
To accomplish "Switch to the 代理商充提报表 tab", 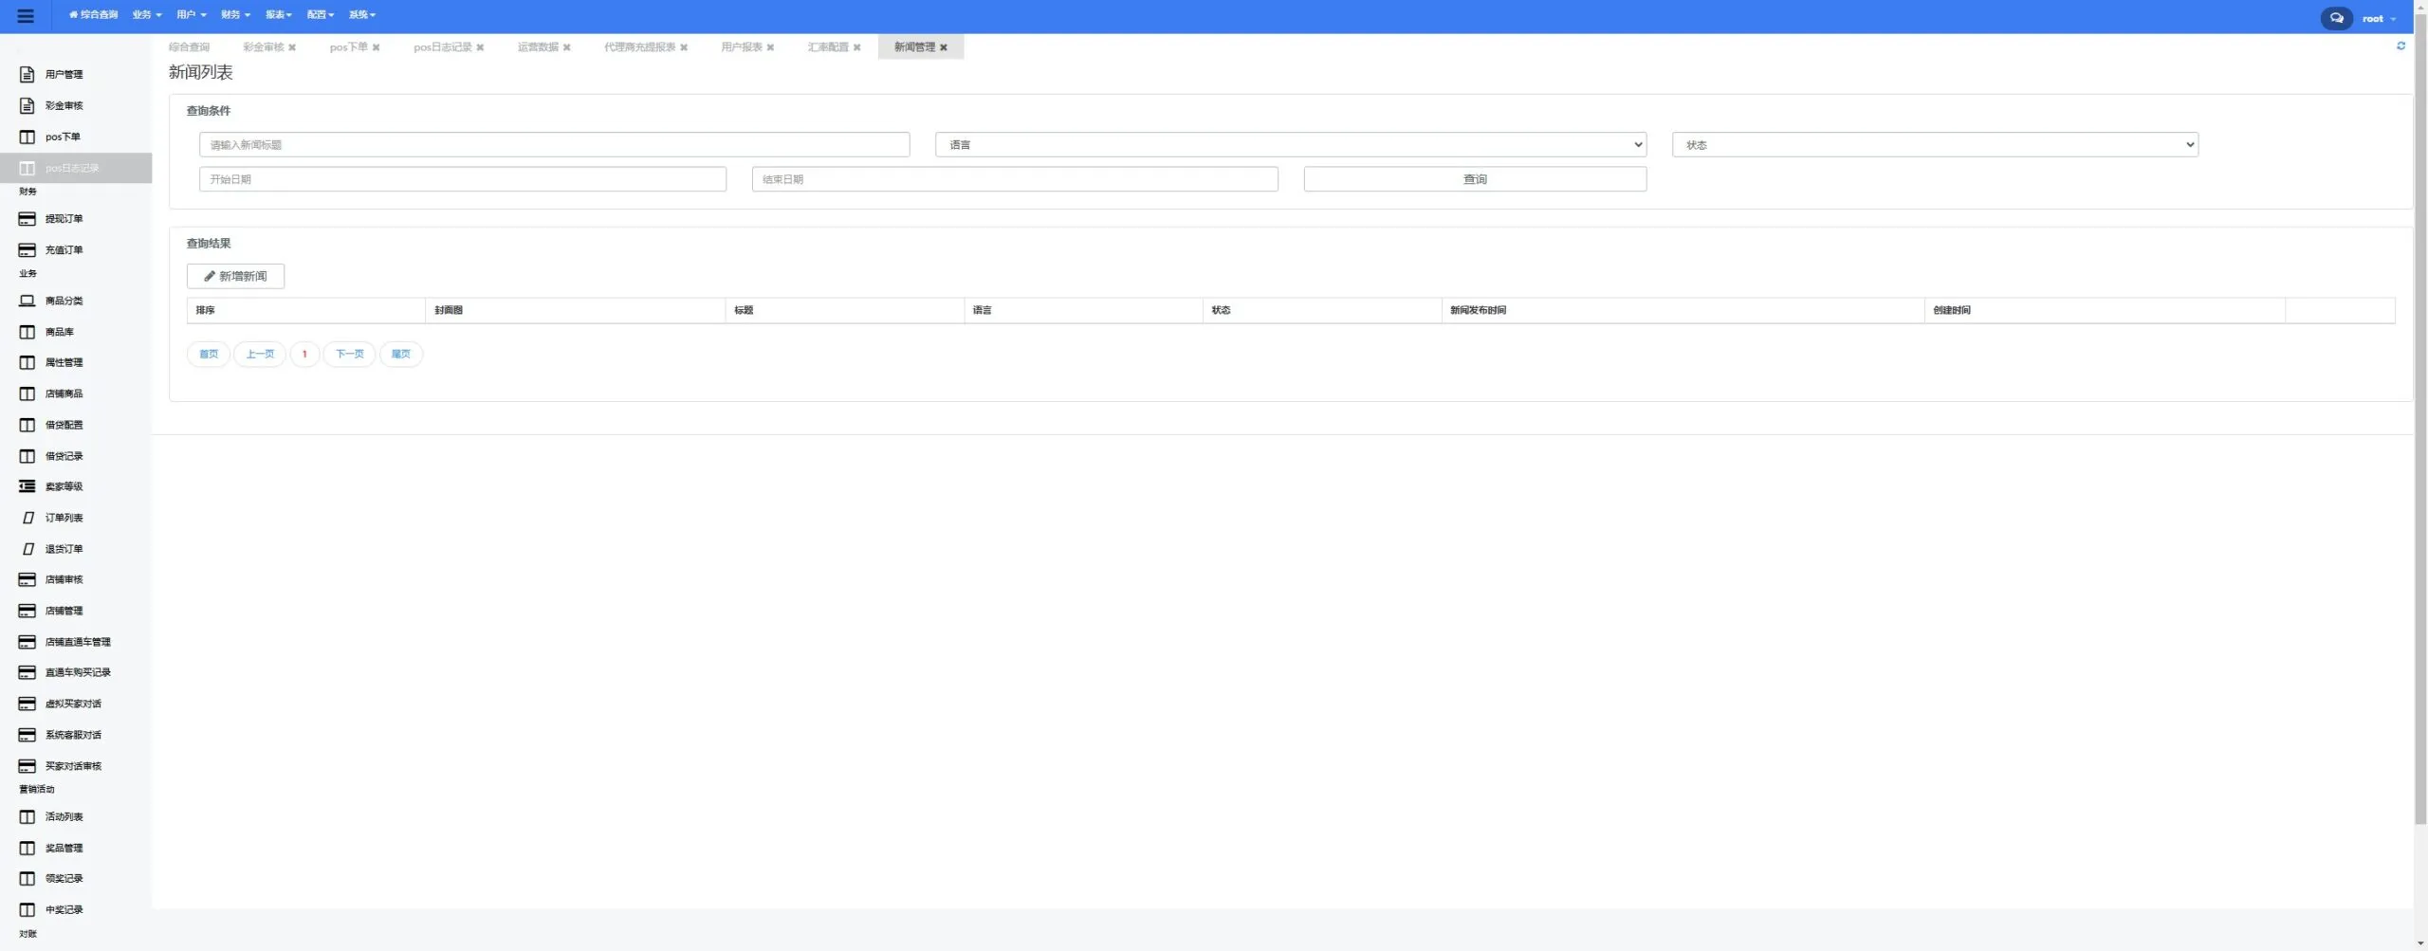I will tap(639, 47).
